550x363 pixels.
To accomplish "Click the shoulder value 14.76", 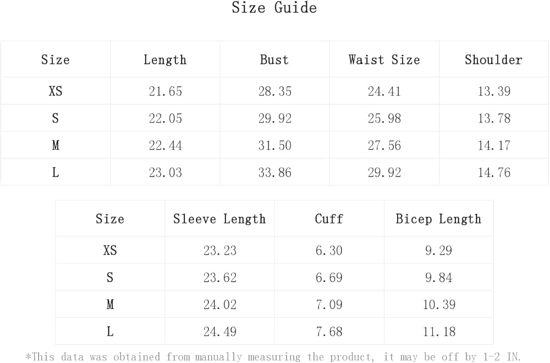I will point(493,172).
